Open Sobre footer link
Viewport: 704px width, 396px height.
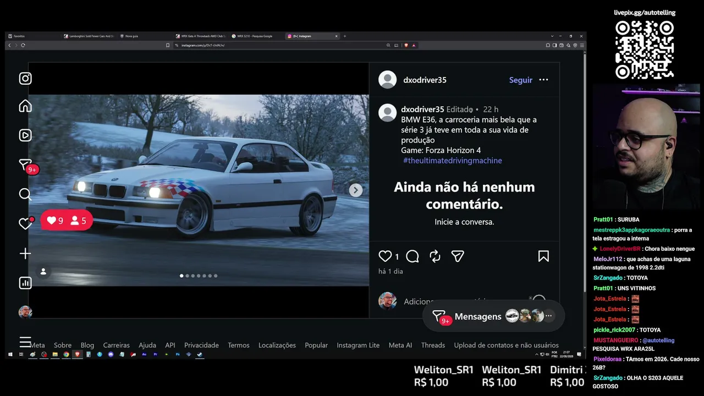pyautogui.click(x=63, y=345)
